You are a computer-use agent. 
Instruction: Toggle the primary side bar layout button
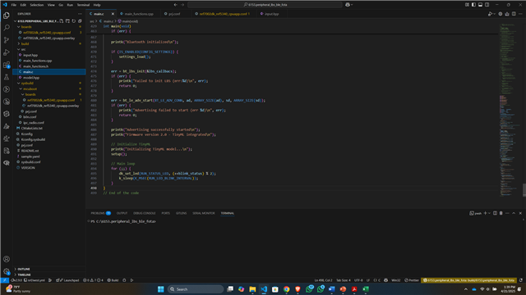tap(473, 5)
